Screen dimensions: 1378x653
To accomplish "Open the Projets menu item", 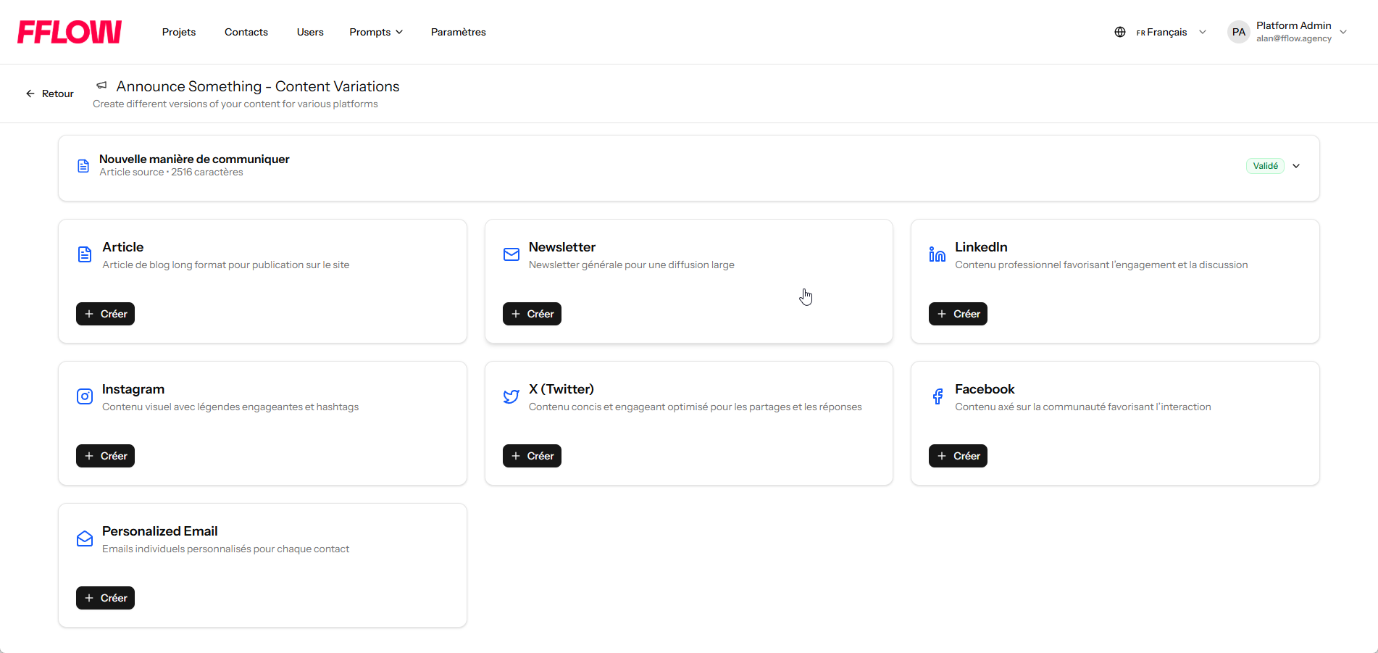I will coord(179,32).
